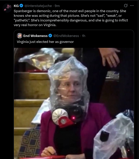Open the post via 9m timestamp
This screenshot has width=139, height=159.
coord(57,6)
